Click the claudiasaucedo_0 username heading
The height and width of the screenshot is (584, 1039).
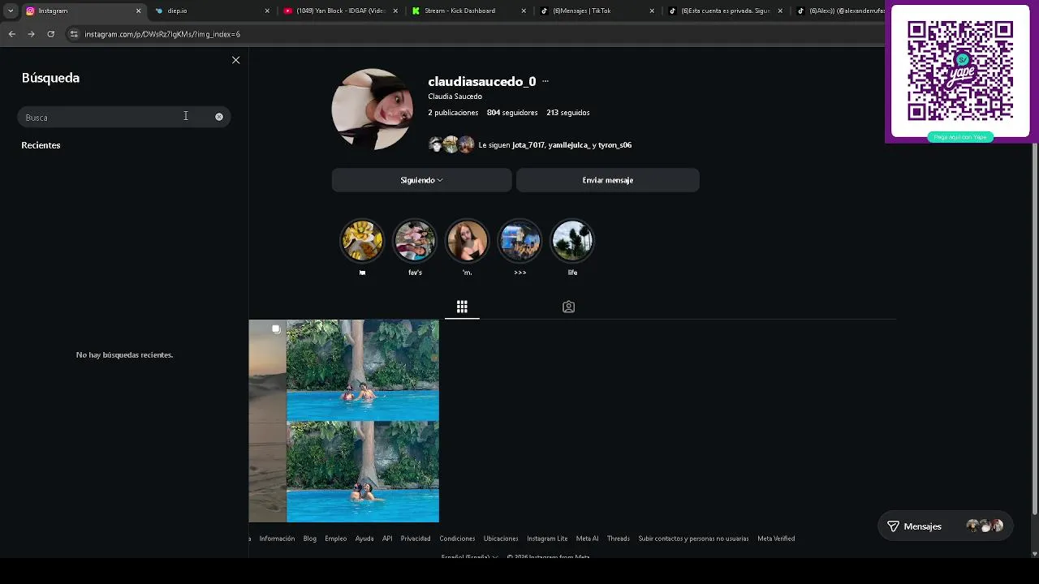(482, 81)
